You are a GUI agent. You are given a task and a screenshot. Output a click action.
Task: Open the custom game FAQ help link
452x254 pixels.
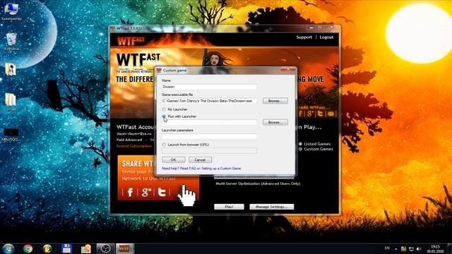coord(201,168)
